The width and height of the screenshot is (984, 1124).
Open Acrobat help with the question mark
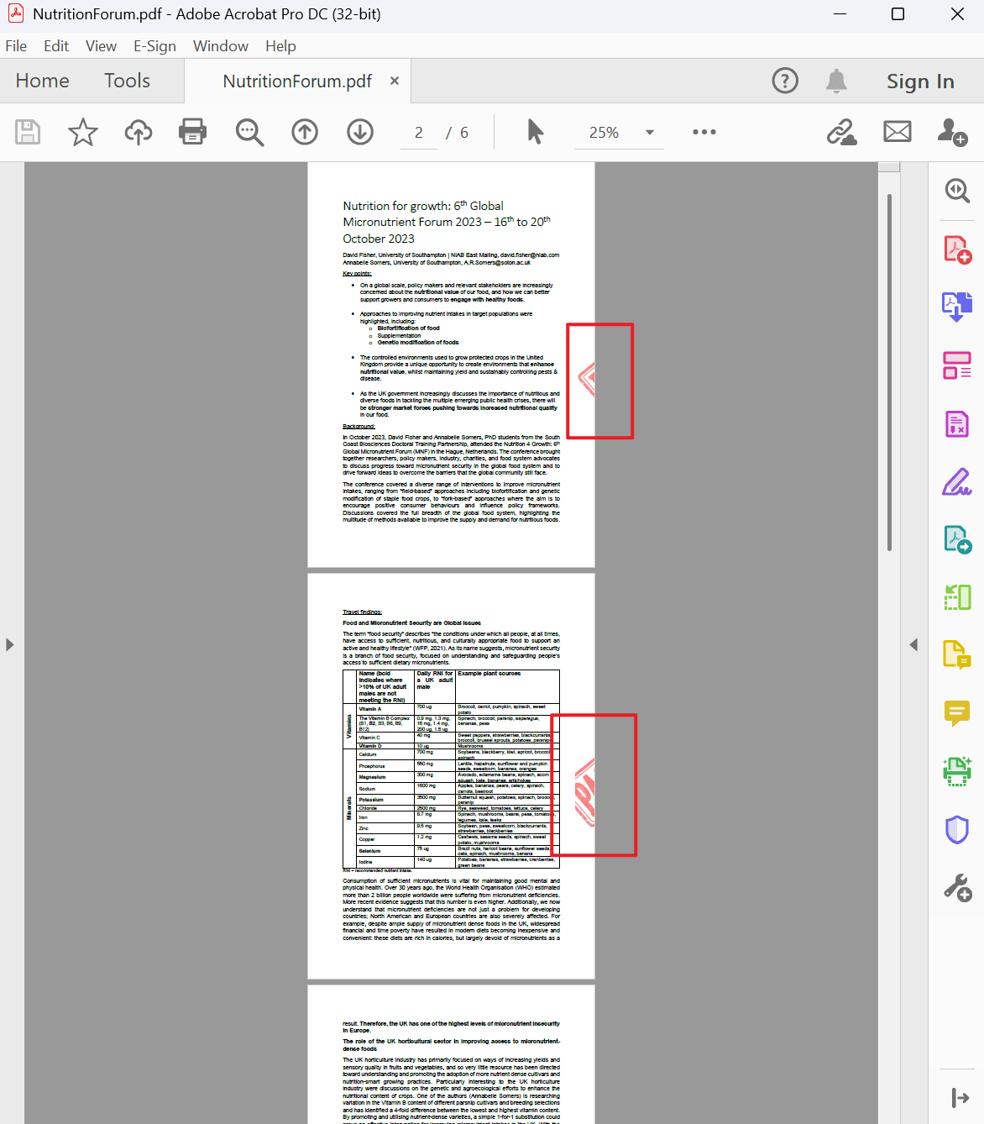[784, 81]
